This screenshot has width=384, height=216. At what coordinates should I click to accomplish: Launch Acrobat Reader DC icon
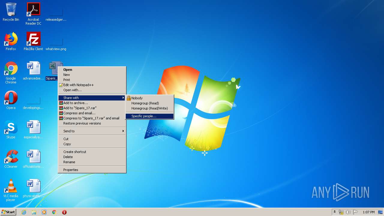pos(33,14)
